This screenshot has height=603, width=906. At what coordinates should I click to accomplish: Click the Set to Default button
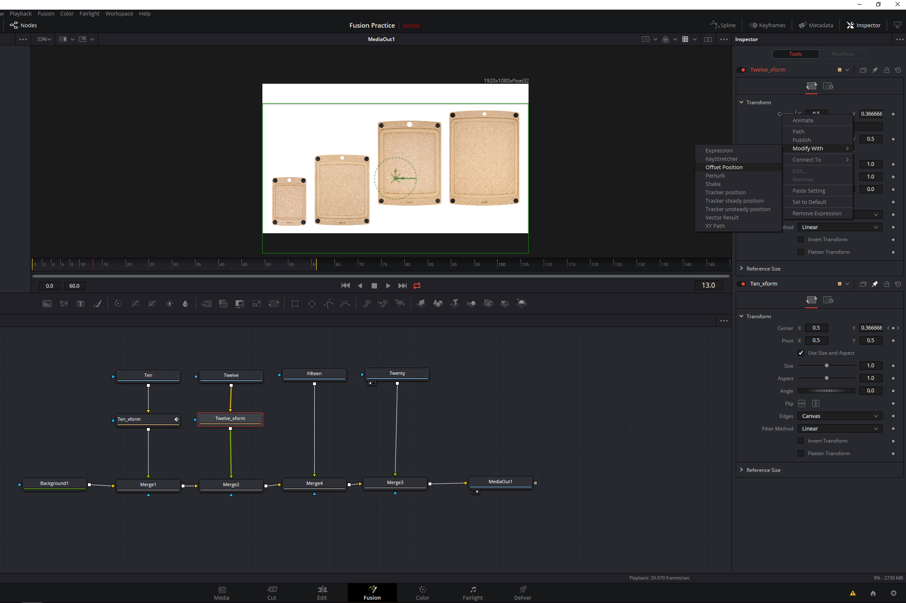point(809,201)
